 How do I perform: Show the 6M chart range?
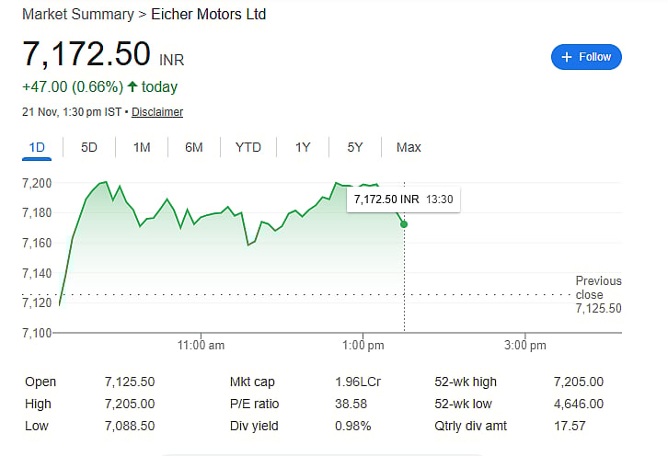[193, 147]
